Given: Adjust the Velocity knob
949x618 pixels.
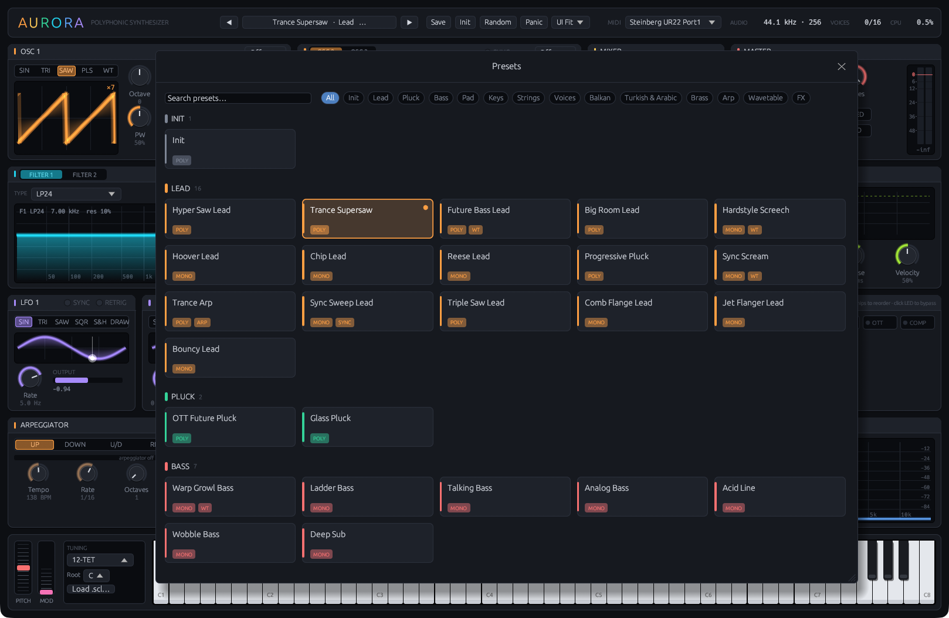Looking at the screenshot, I should click(907, 254).
